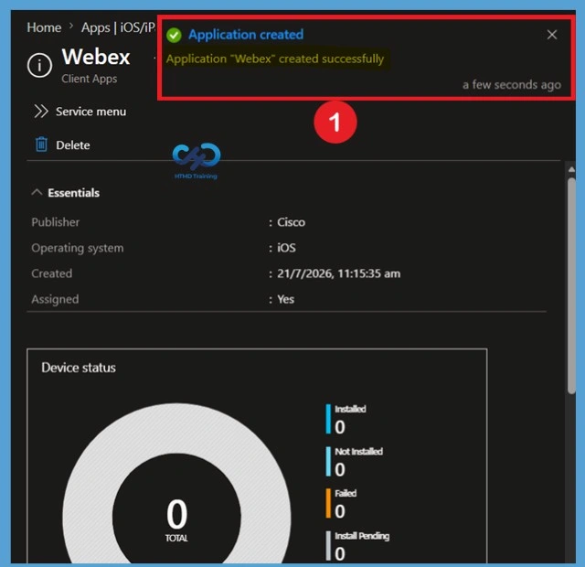
Task: Select the Cisco publisher value
Action: [x=291, y=222]
